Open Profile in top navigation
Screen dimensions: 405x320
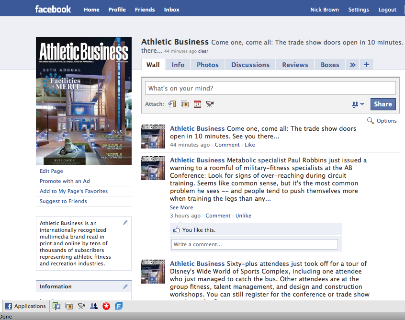117,10
